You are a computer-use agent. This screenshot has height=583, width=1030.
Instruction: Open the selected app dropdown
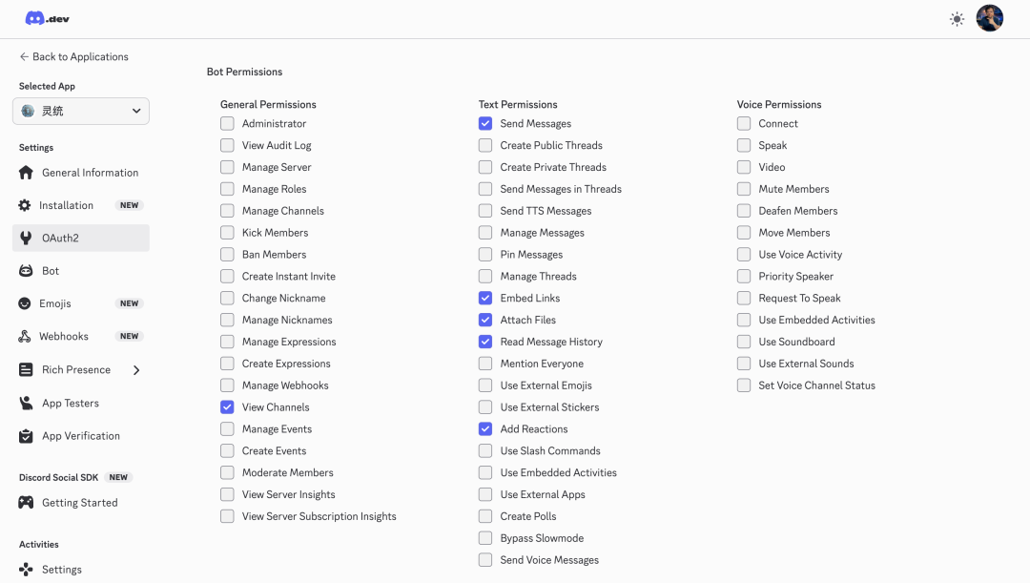pyautogui.click(x=81, y=111)
